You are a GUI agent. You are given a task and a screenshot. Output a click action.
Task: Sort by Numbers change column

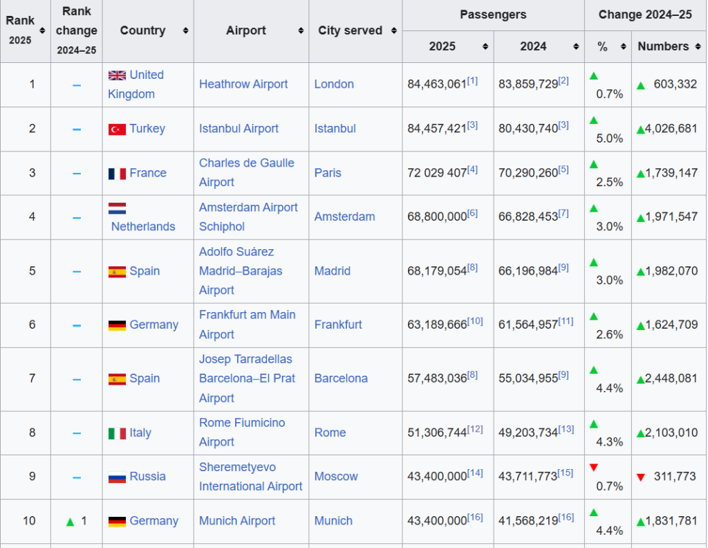[x=698, y=46]
